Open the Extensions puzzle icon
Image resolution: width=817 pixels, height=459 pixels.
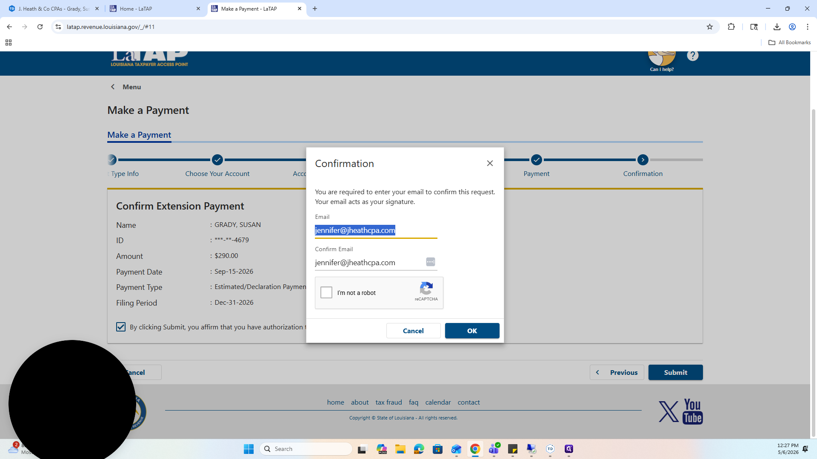click(x=731, y=27)
